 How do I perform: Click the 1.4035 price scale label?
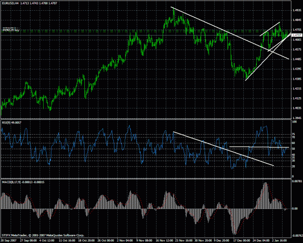(x=297, y=108)
